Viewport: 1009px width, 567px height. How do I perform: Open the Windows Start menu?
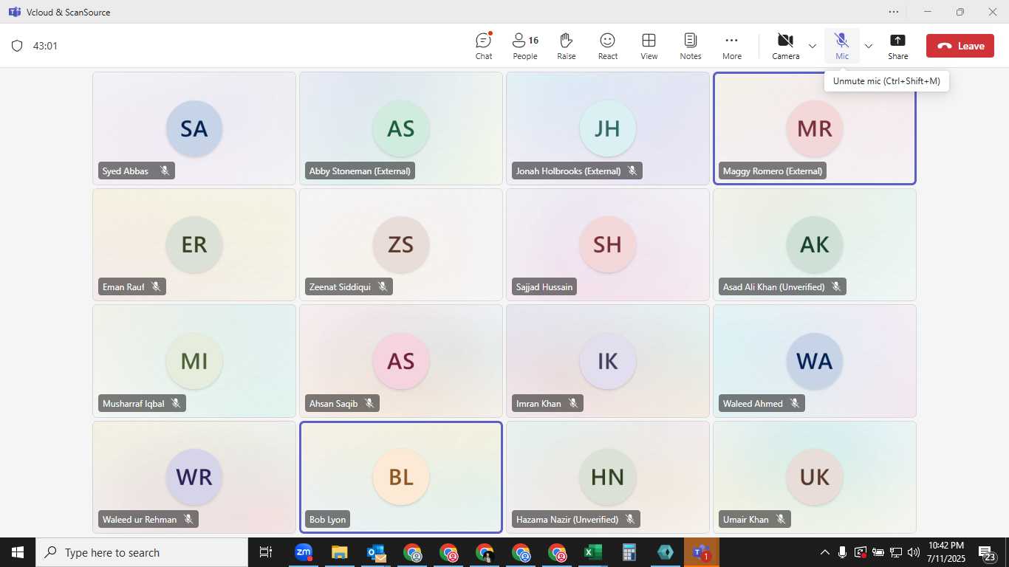click(x=17, y=552)
